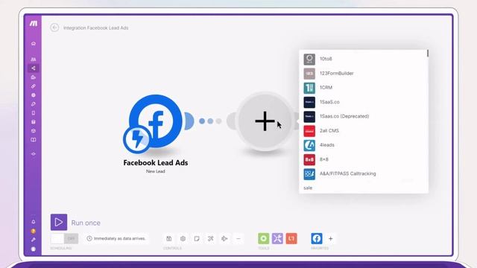Add a favorite with the plus icon
The image size is (477, 268).
331,238
